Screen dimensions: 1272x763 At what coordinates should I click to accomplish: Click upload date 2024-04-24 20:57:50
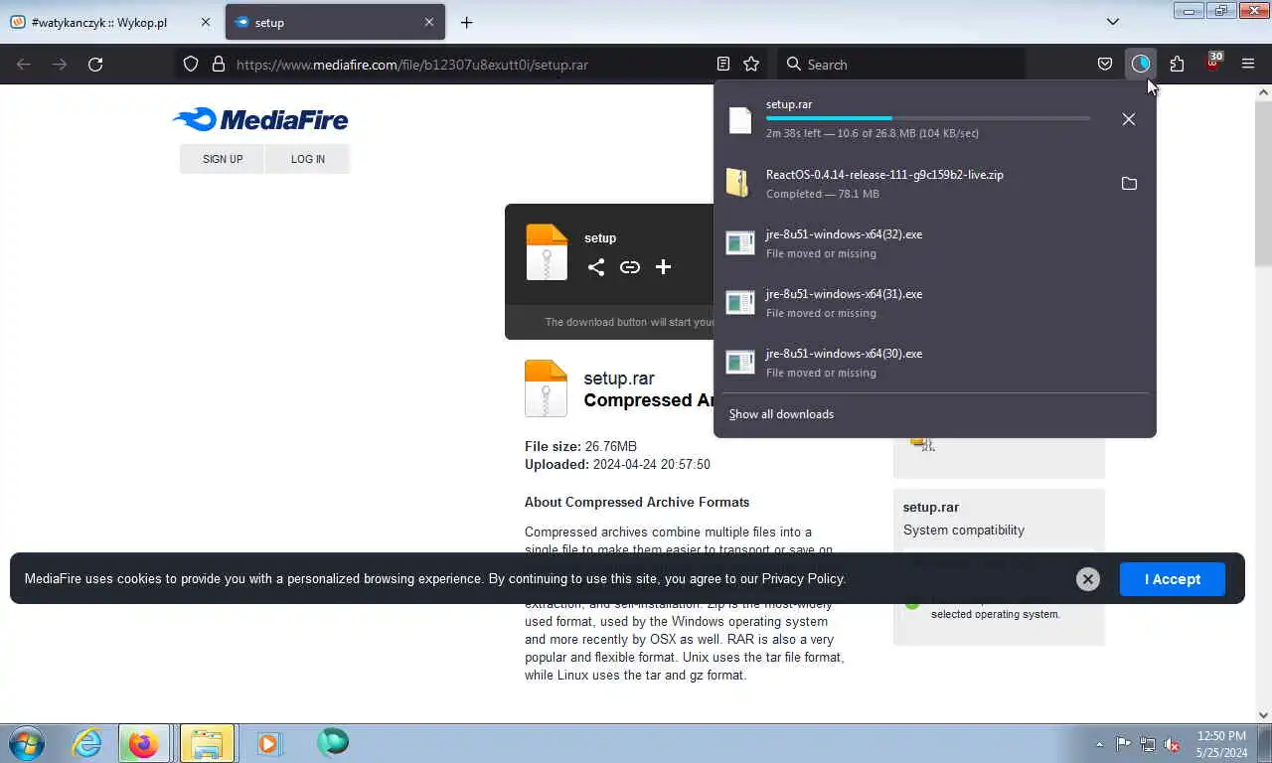coord(651,464)
